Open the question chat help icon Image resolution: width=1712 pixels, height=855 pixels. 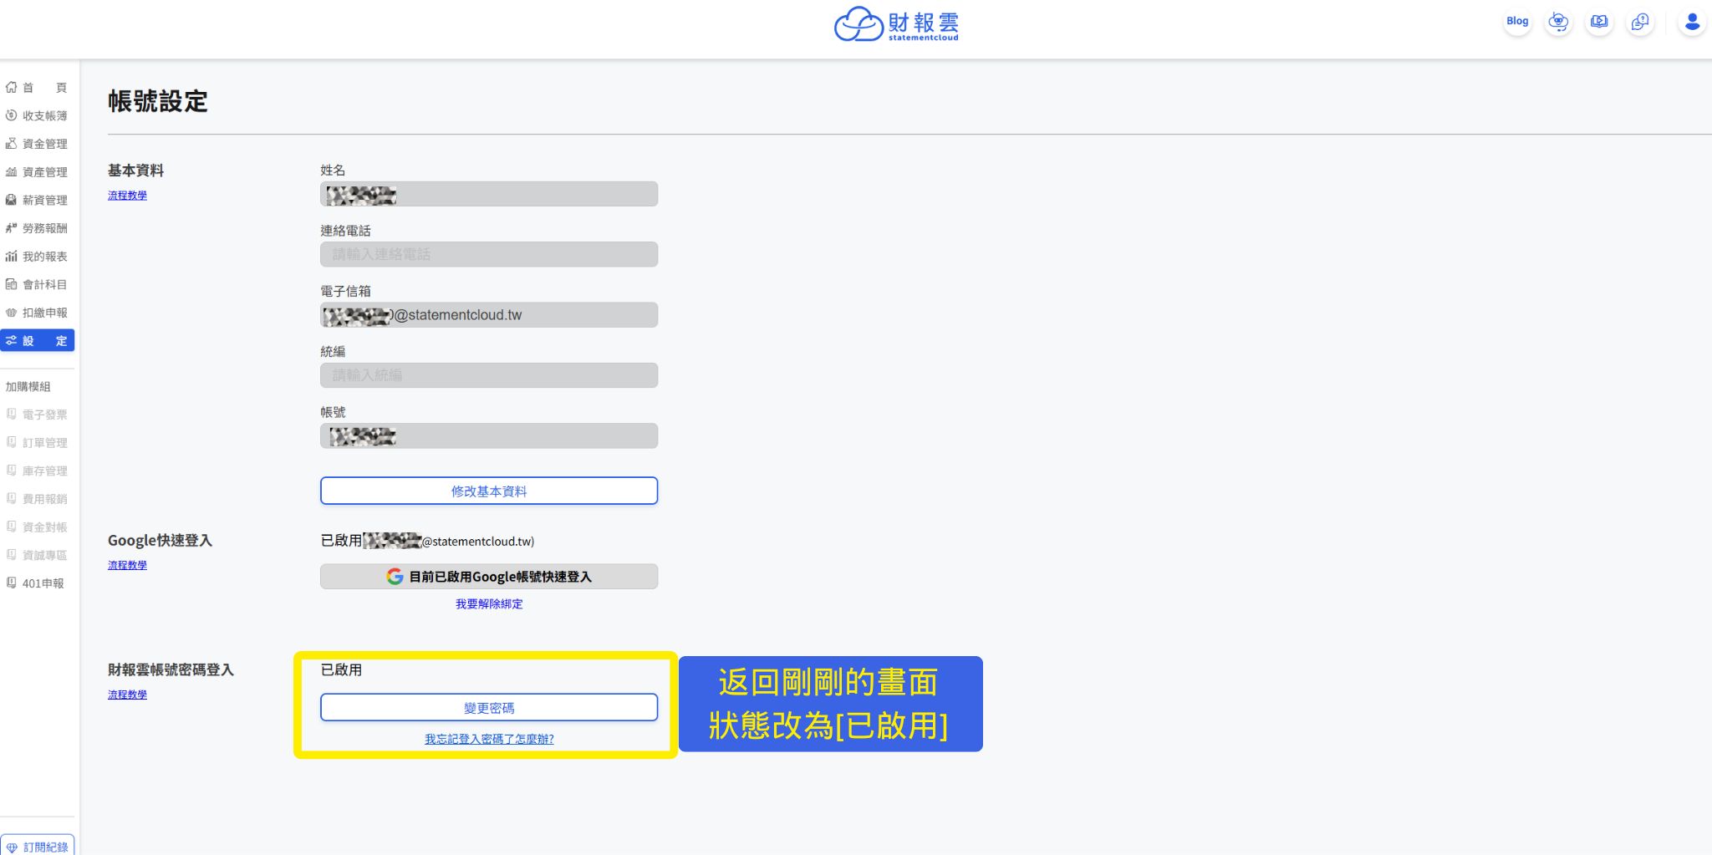coord(1640,22)
